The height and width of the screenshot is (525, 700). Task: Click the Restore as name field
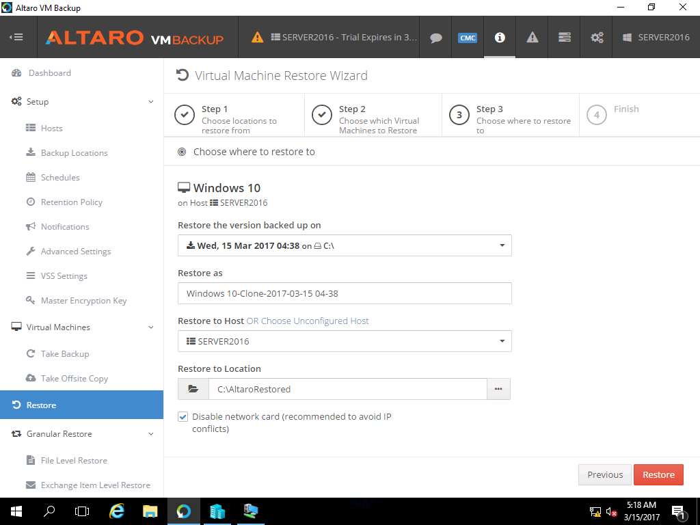tap(345, 293)
